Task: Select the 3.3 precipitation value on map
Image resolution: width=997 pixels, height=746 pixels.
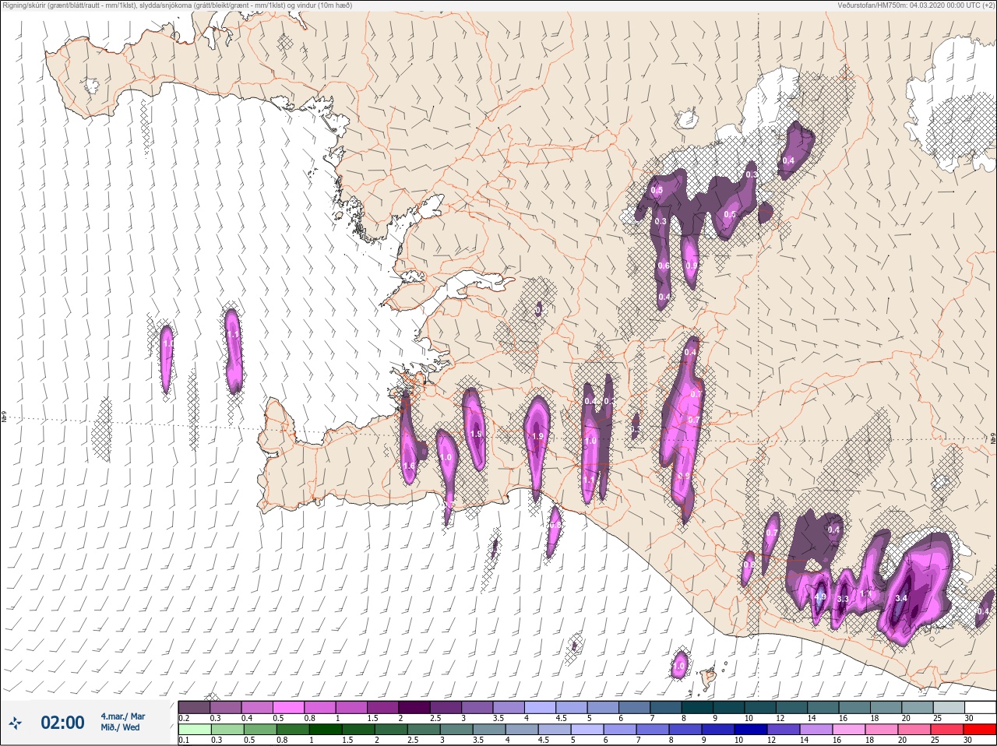Action: (842, 599)
